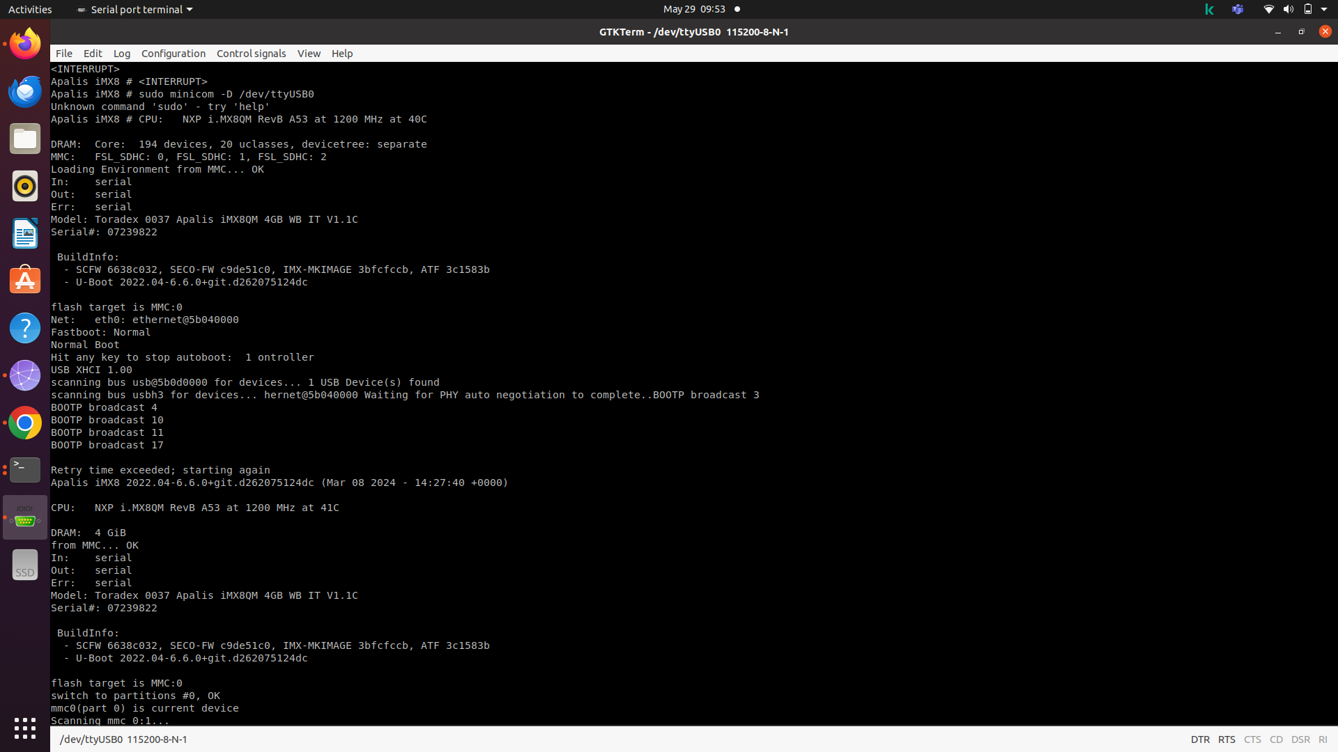The height and width of the screenshot is (752, 1338).
Task: Click the battery status icon
Action: 1308,9
